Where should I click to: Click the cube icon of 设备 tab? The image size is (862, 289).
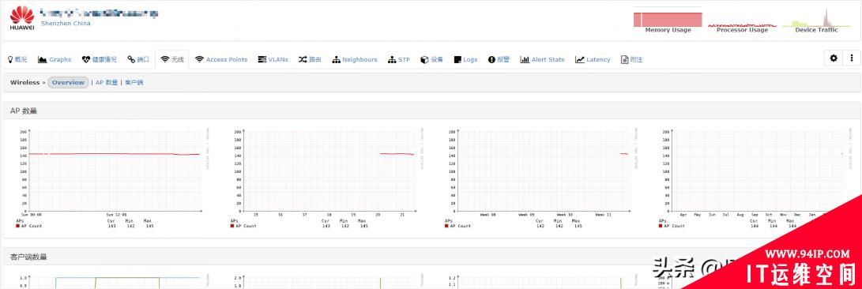[424, 59]
